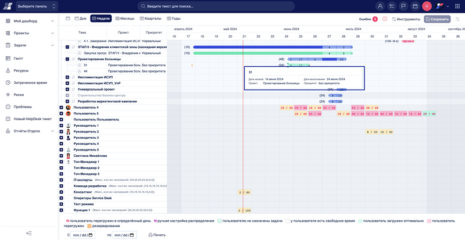Click the flag icon in top bar
This screenshot has height=240, width=465.
pos(403,6)
